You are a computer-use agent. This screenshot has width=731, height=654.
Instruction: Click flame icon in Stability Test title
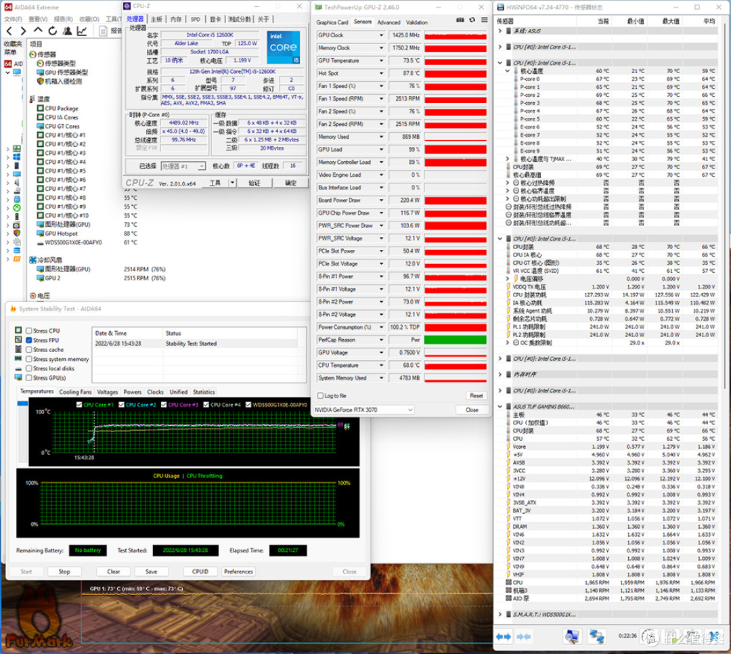coord(13,309)
